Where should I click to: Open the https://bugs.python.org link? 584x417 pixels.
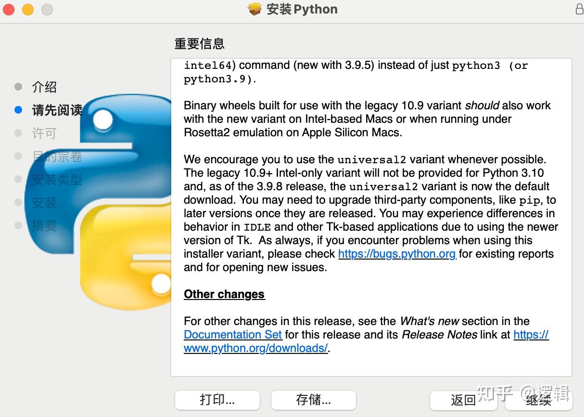pyautogui.click(x=396, y=254)
